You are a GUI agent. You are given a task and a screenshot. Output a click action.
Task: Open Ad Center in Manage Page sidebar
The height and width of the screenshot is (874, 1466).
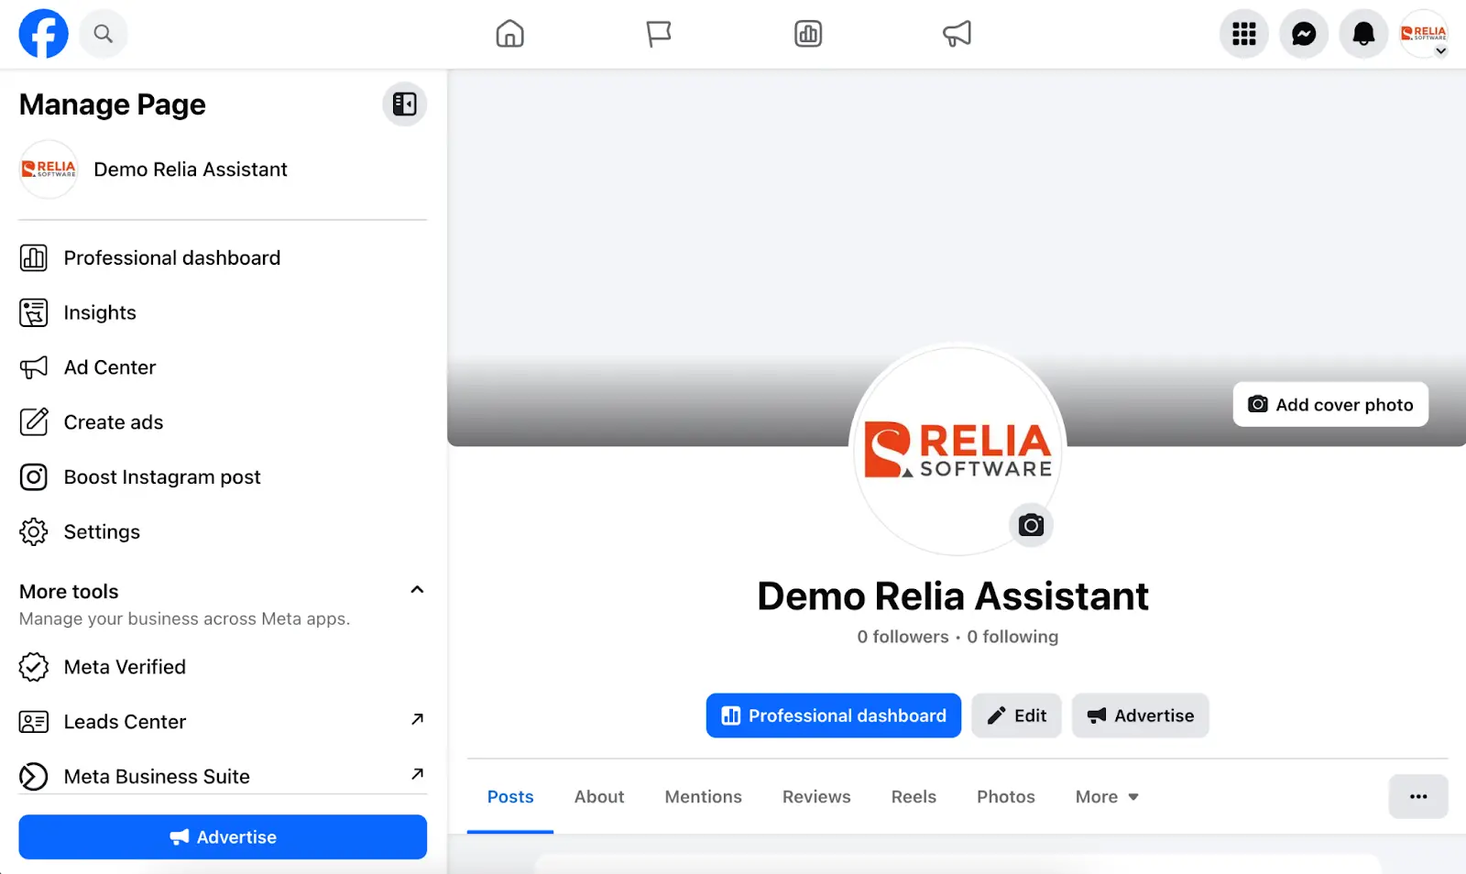[x=109, y=367]
